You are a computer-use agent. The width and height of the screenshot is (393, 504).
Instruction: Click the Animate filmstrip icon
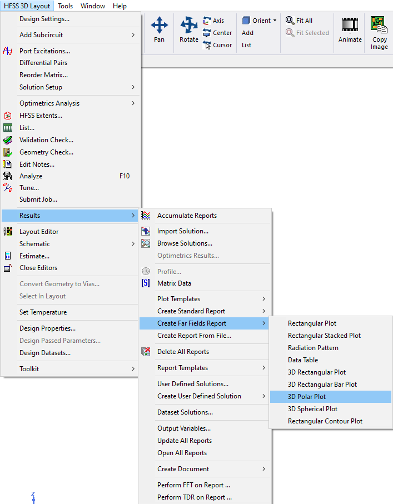[x=350, y=25]
